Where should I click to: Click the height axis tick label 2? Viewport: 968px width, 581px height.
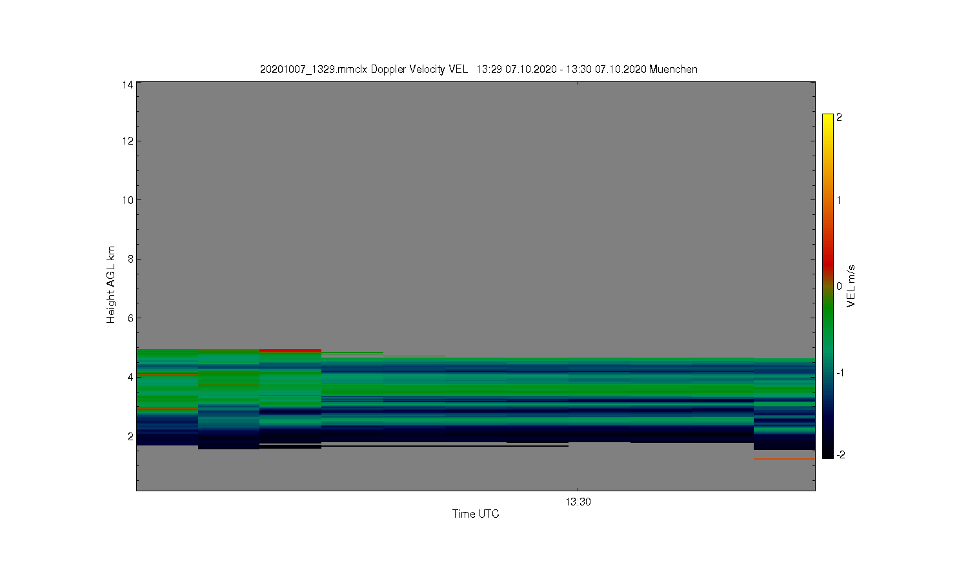[130, 436]
